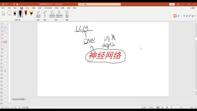Switch to the Recording (录制) tab
The width and height of the screenshot is (197, 111).
[x=69, y=8]
